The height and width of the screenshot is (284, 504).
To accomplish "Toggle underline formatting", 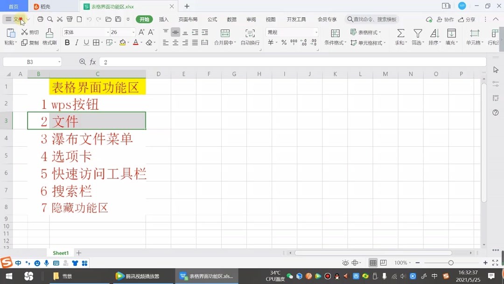I will pos(88,42).
